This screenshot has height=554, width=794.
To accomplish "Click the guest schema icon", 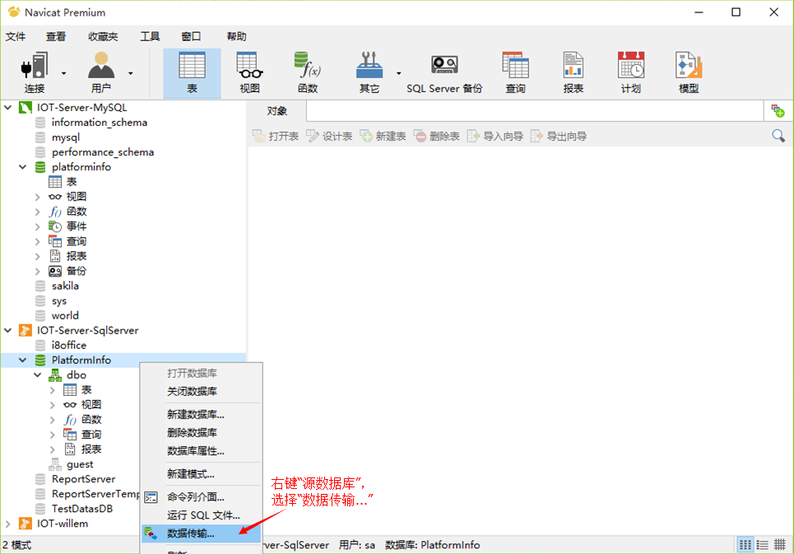I will pos(54,463).
